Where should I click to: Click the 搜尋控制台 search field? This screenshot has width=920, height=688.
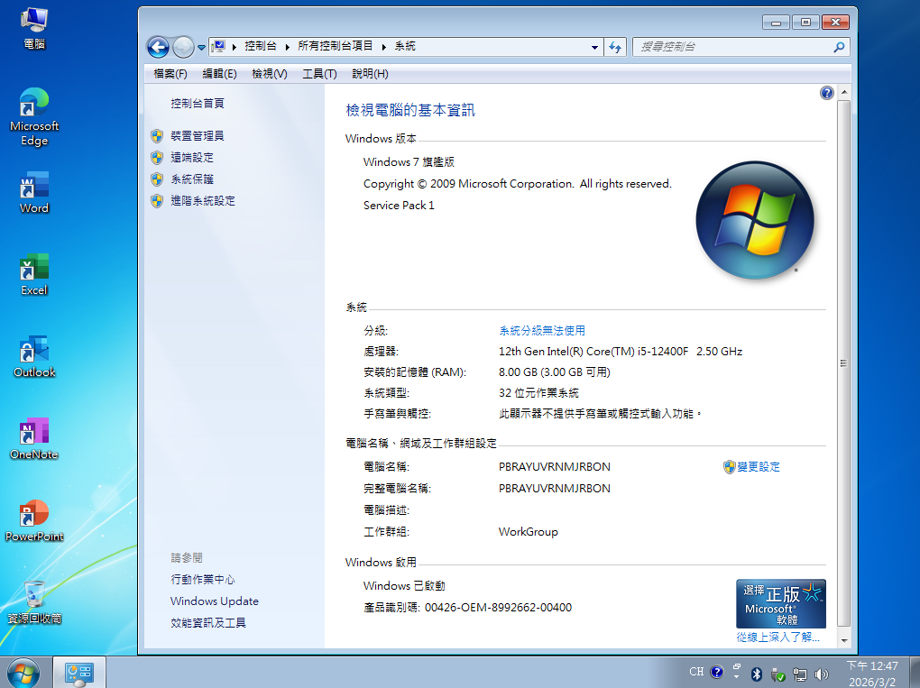(x=731, y=47)
